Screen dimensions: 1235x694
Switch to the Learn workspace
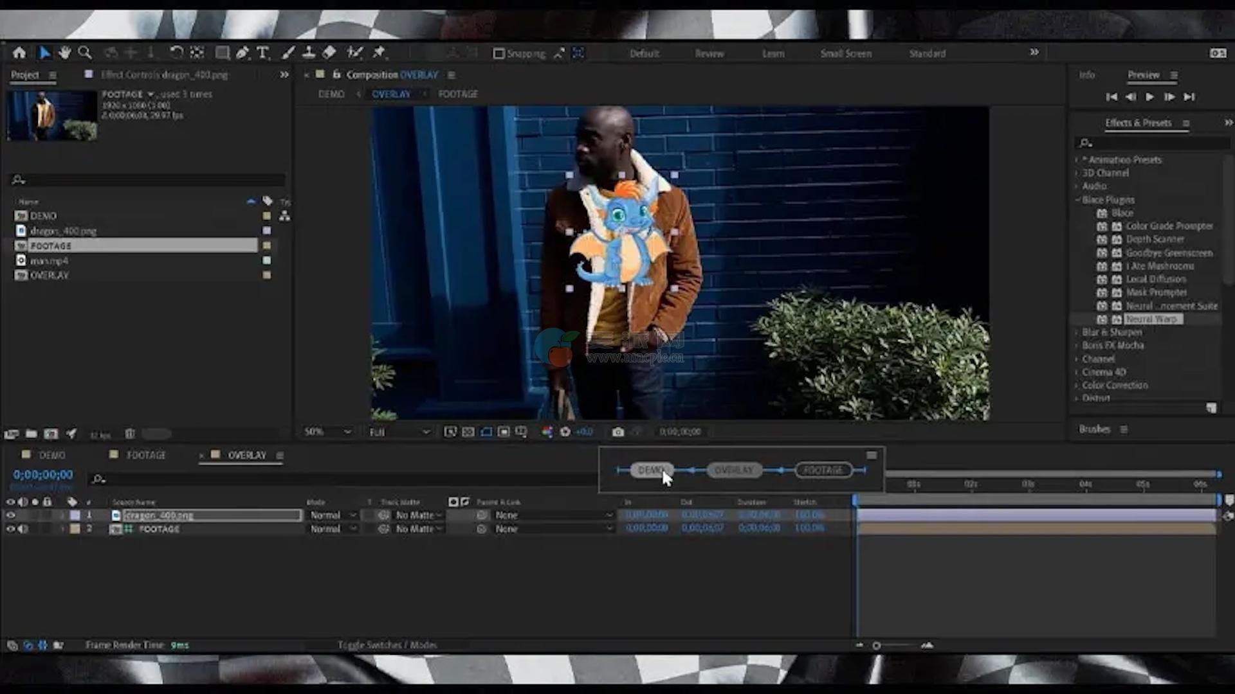(x=773, y=53)
